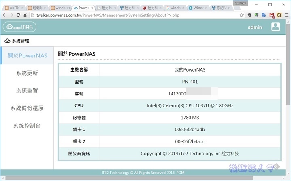Open 系統控制台 in the sidebar
The width and height of the screenshot is (291, 181).
(x=27, y=126)
